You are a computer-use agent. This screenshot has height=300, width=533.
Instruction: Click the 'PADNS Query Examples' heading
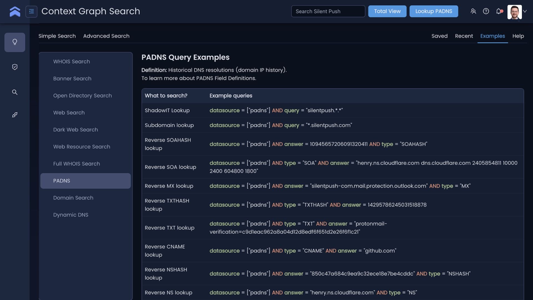pyautogui.click(x=185, y=57)
